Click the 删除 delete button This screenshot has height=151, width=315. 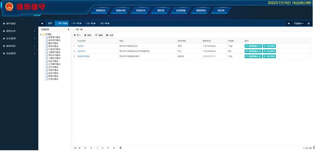(x=88, y=35)
